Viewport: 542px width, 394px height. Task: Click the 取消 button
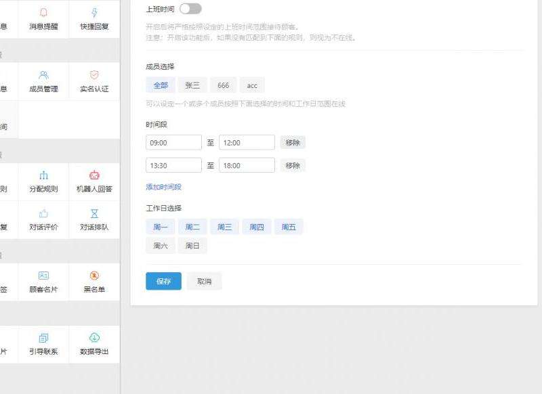click(205, 281)
